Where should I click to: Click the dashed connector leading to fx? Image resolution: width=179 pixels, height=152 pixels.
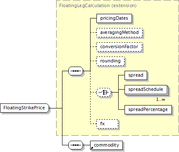(x=93, y=124)
